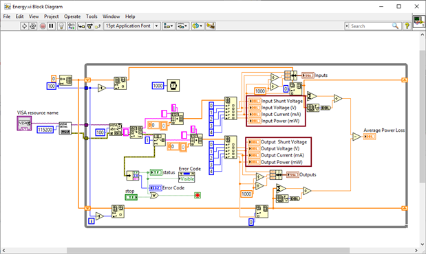
Task: Select the Or gate node
Action: (154, 195)
